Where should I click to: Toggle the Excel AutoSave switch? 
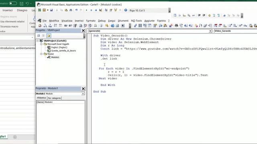click(13, 3)
